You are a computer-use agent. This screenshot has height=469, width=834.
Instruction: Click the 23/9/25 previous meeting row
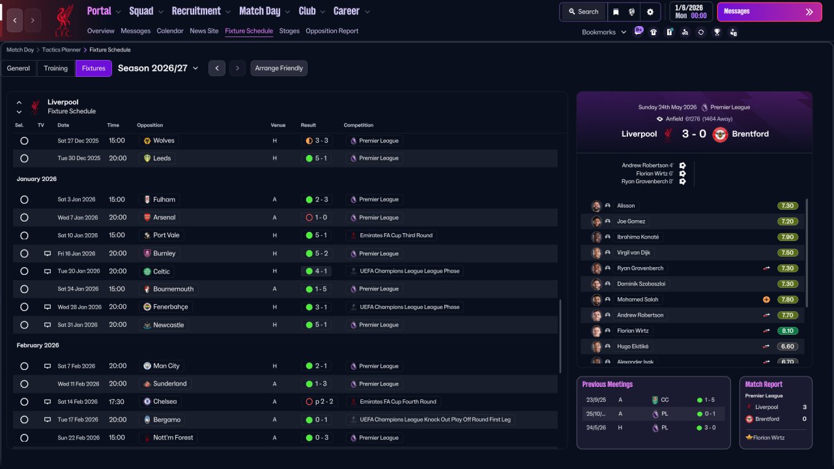pyautogui.click(x=654, y=400)
